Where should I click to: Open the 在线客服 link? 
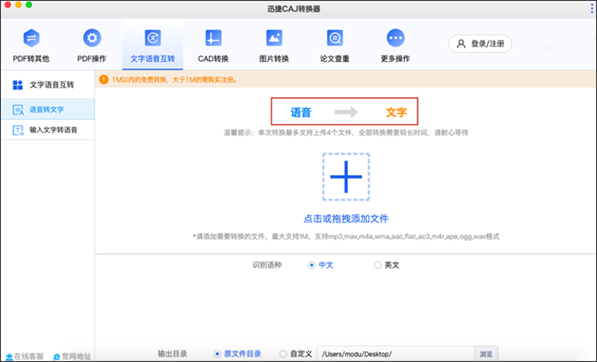tap(24, 357)
